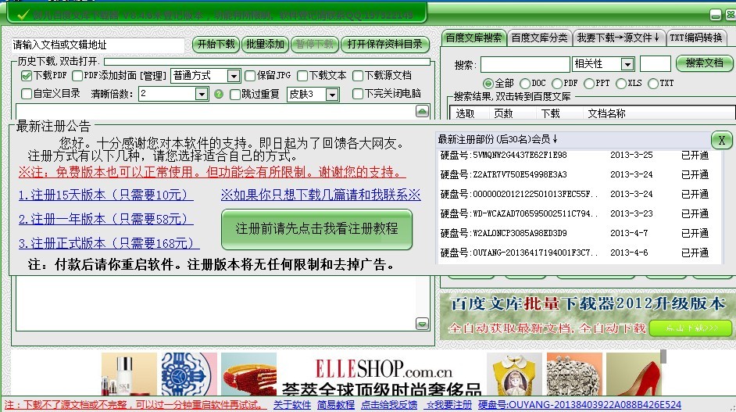Click the 文档名称 column header
The height and width of the screenshot is (412, 736).
click(606, 113)
